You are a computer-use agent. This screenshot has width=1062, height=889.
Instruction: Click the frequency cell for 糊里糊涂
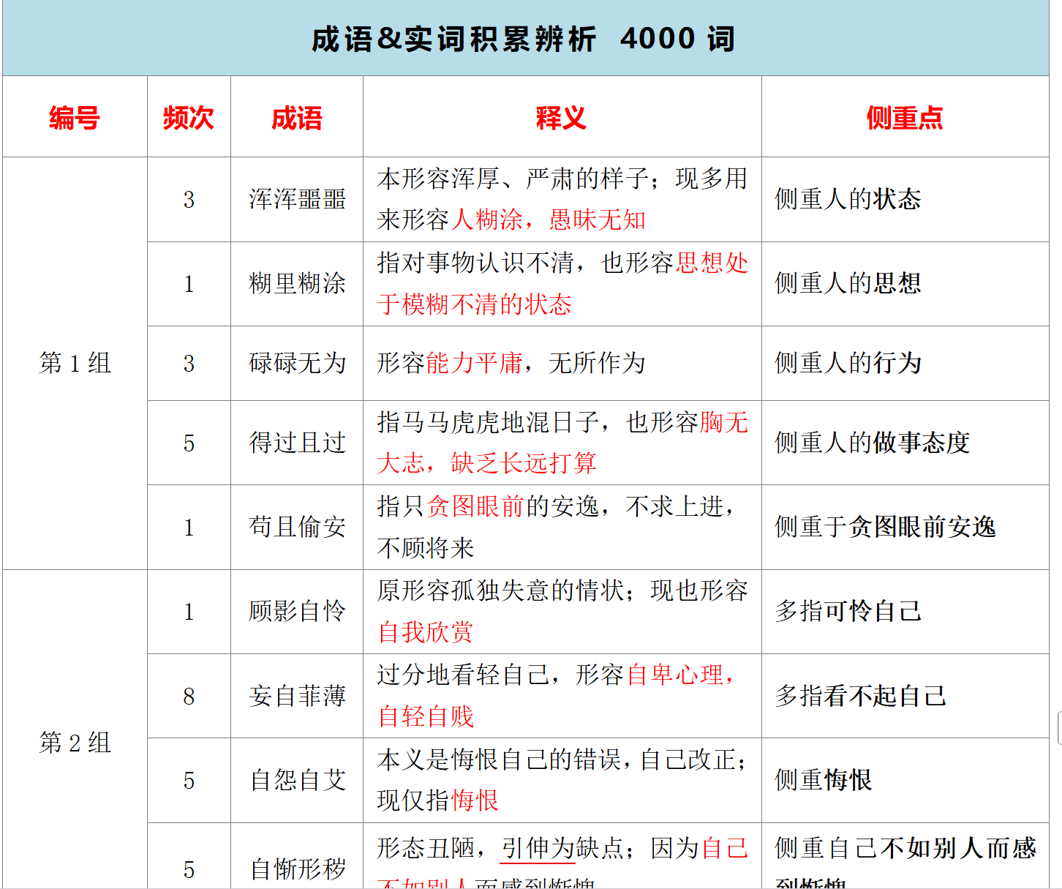tap(189, 283)
